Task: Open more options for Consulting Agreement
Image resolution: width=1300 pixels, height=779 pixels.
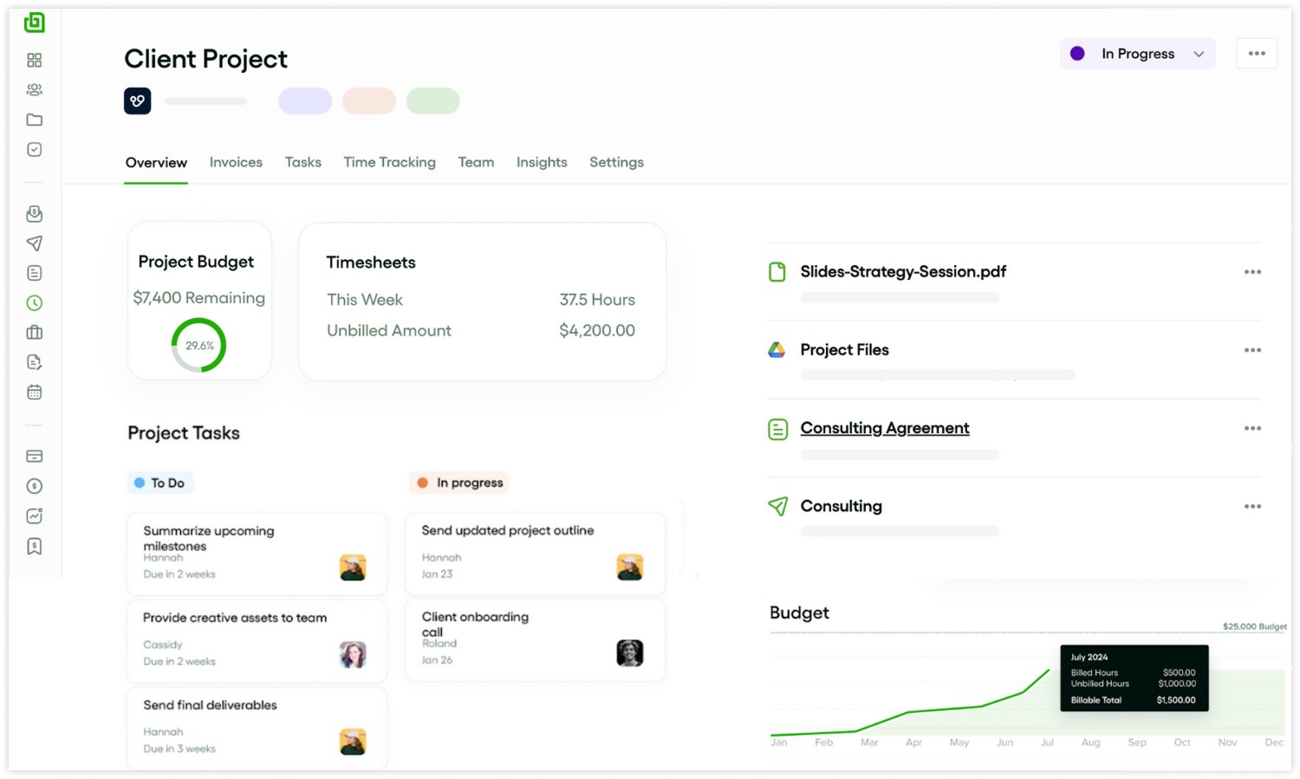Action: (1252, 428)
